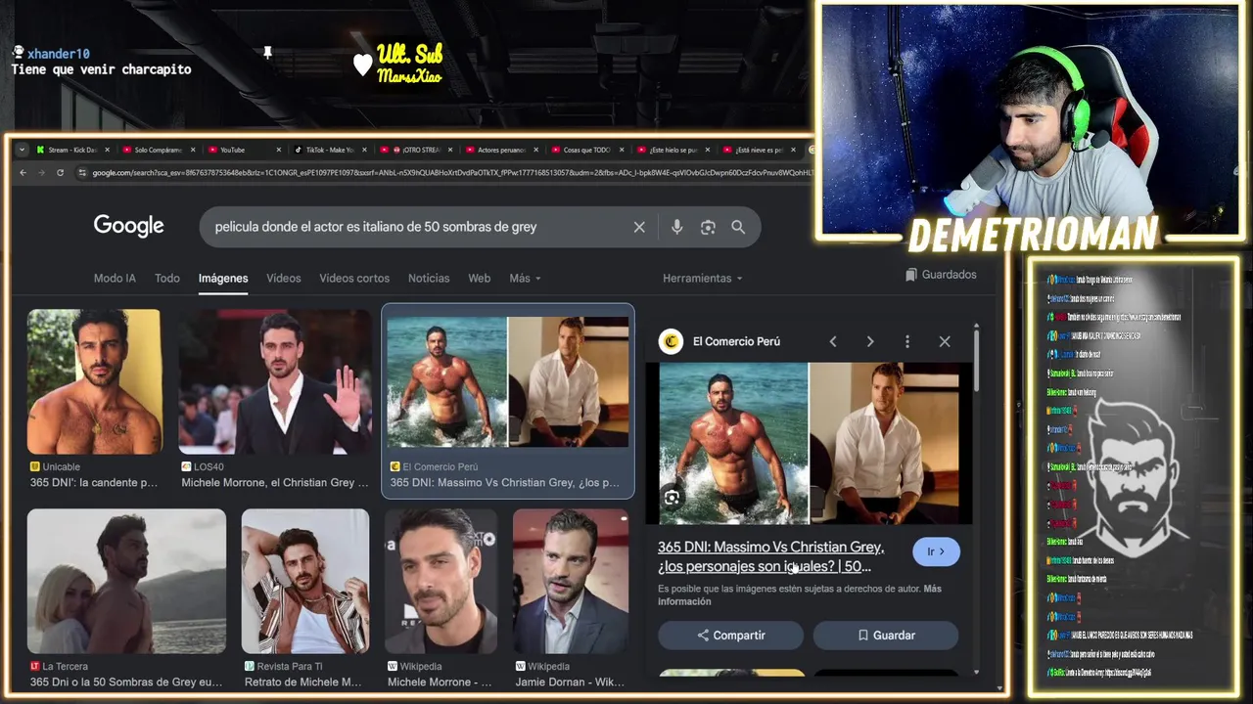Click Guardar save button
1253x704 pixels.
point(886,636)
